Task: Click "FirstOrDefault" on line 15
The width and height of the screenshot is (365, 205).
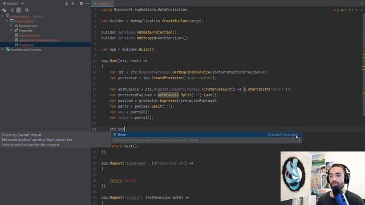Action: pos(216,89)
